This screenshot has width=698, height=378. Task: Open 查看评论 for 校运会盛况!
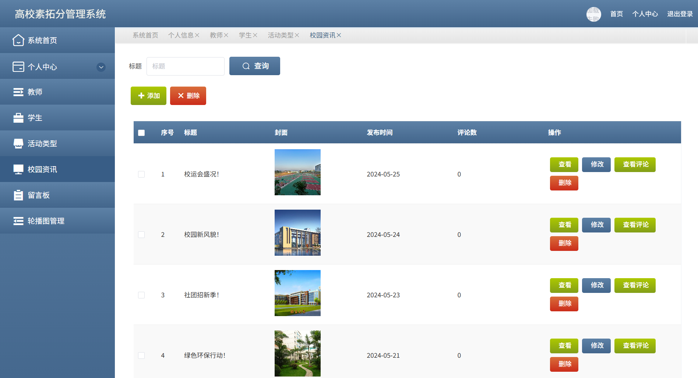[635, 165]
